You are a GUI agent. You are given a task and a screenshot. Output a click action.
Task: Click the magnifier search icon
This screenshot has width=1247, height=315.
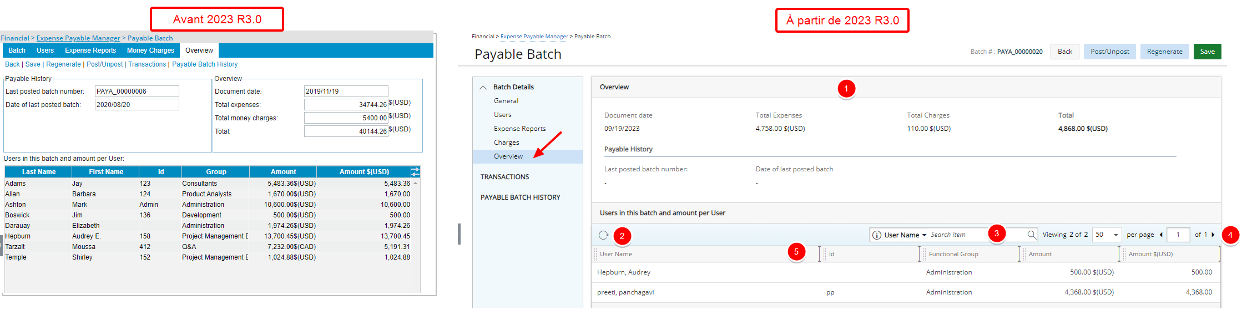point(1031,235)
